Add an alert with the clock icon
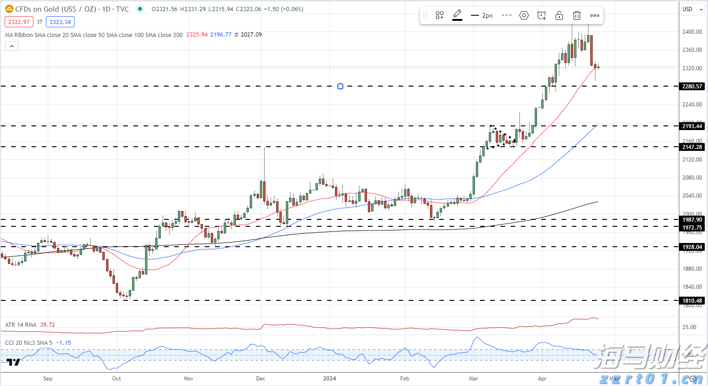Screen dimensions: 708x386 [542, 15]
